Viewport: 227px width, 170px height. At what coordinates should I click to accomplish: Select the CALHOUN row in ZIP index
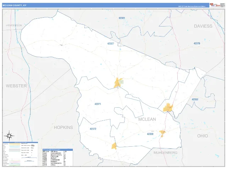pyautogui.click(x=57, y=157)
